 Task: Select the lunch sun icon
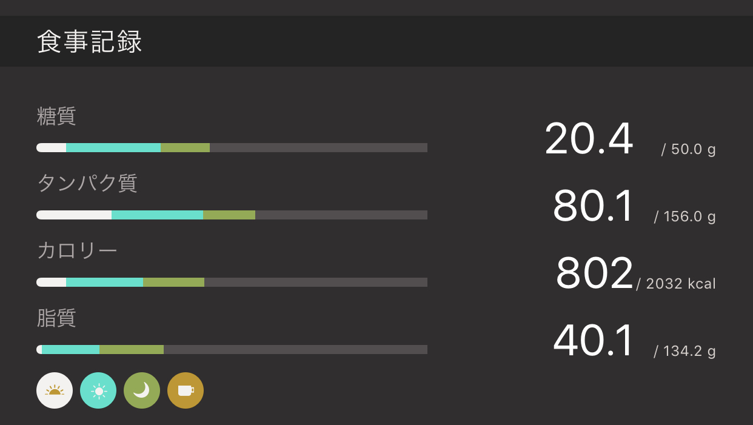pyautogui.click(x=98, y=390)
